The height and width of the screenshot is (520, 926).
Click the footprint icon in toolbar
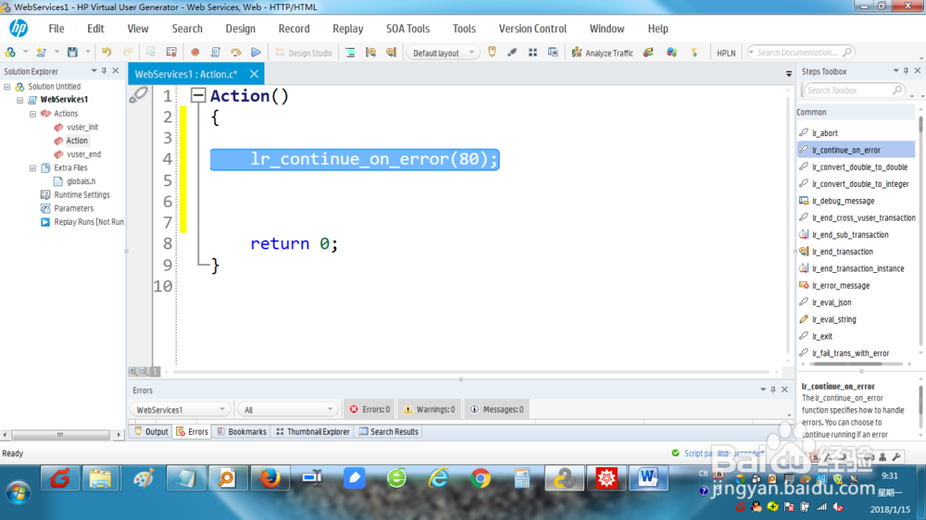tap(512, 52)
